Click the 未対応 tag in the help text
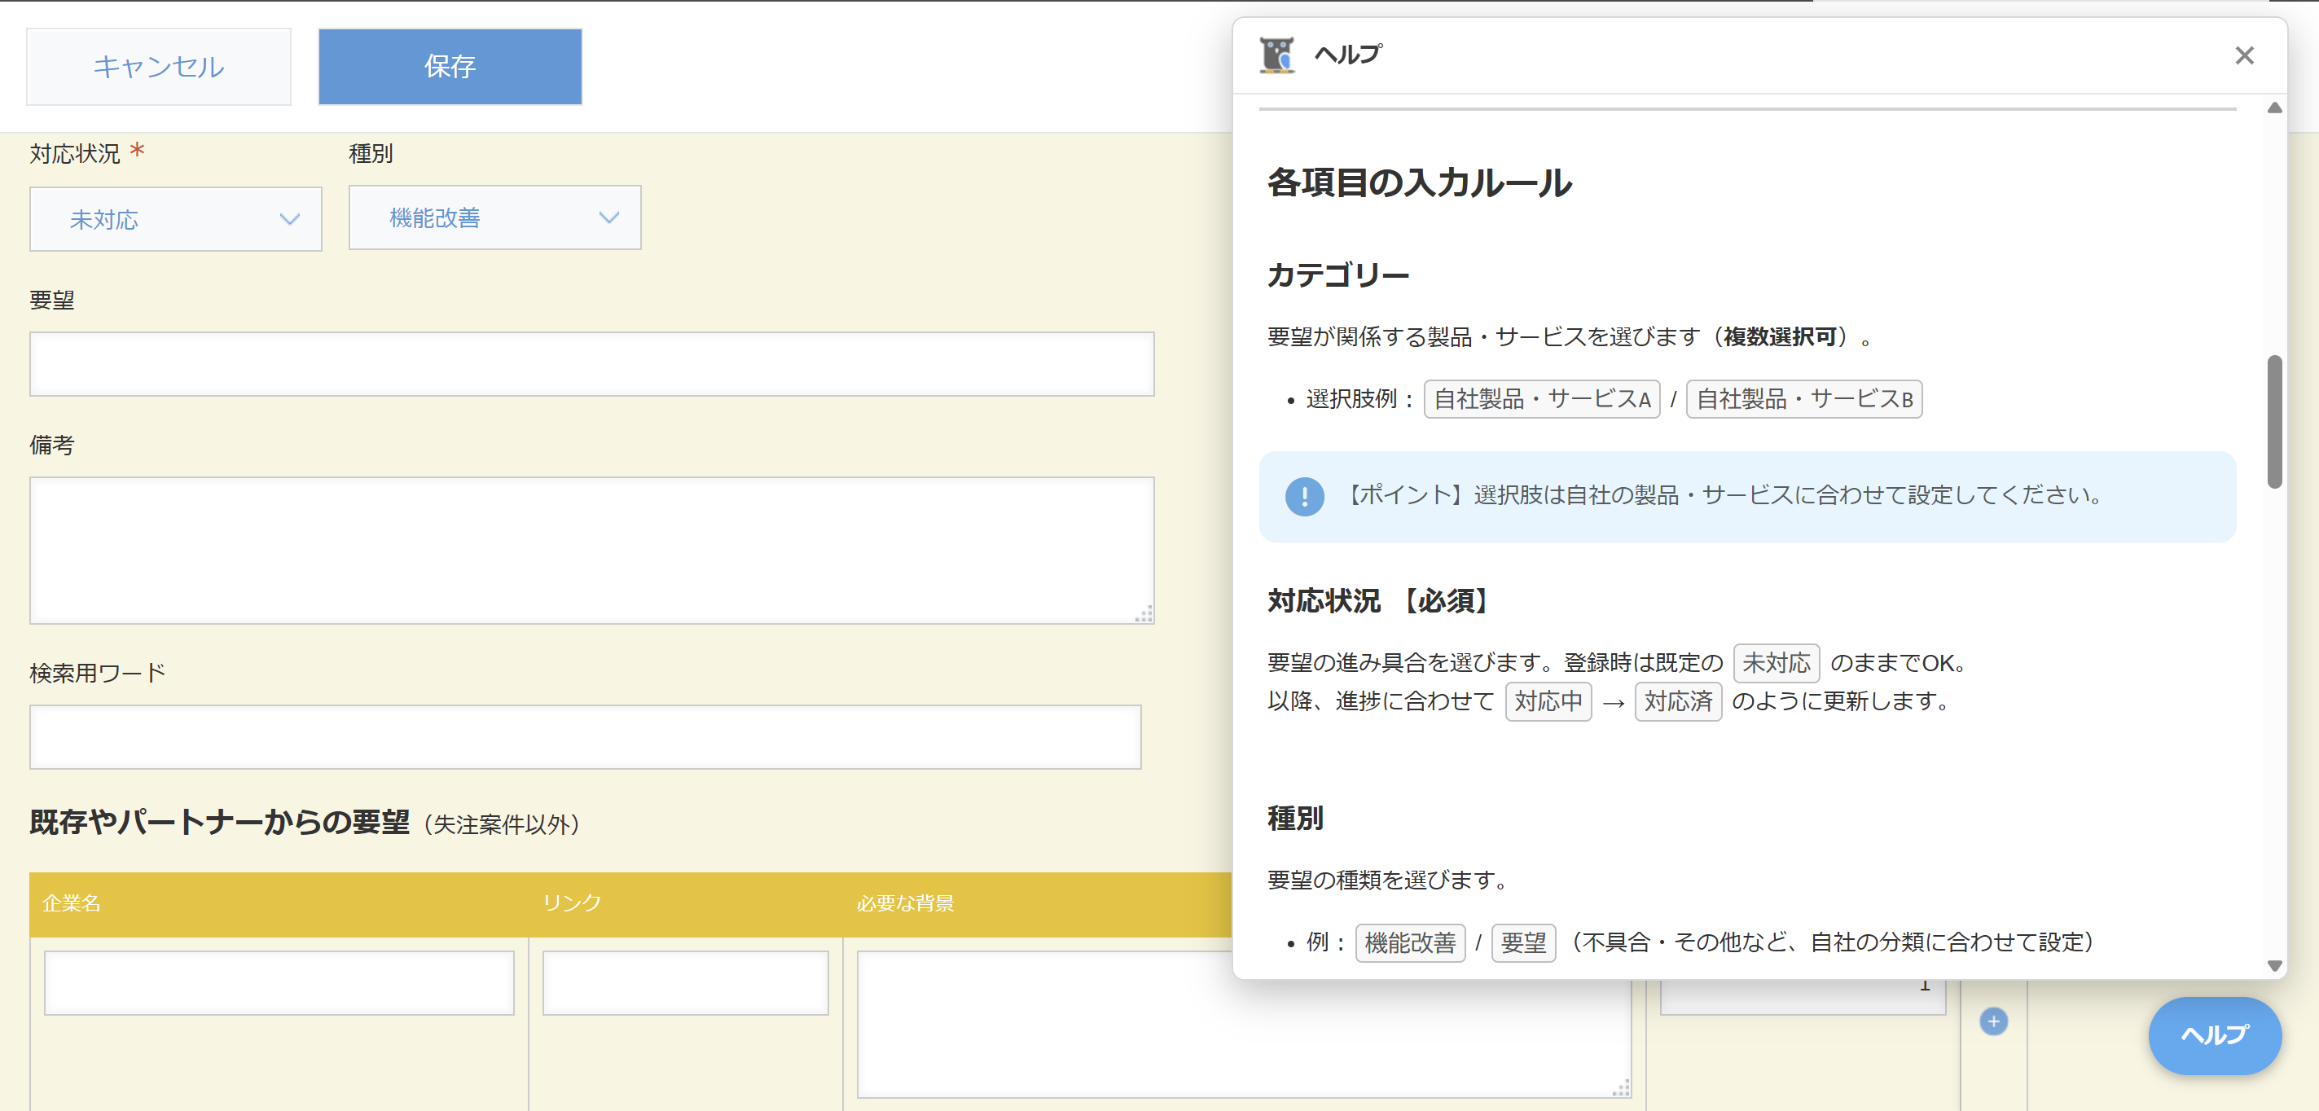2319x1111 pixels. (1777, 664)
